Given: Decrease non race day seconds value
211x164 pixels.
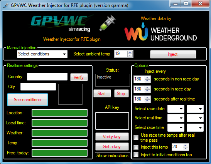Looking at the screenshot, I should (147, 80).
